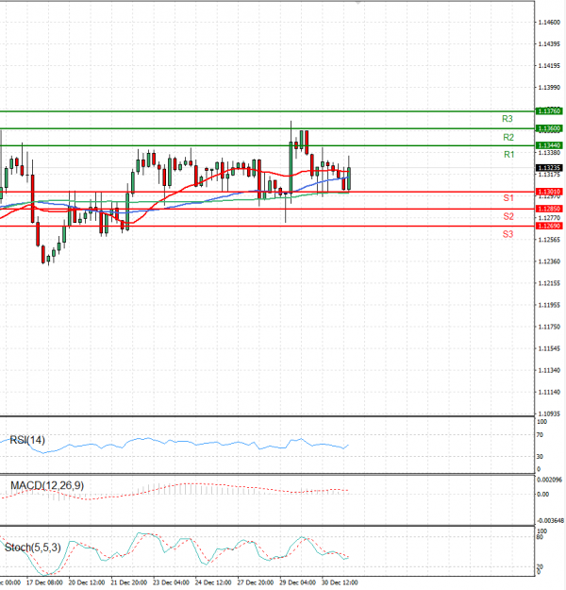Click the R3 resistance label
The height and width of the screenshot is (590, 566).
click(507, 119)
